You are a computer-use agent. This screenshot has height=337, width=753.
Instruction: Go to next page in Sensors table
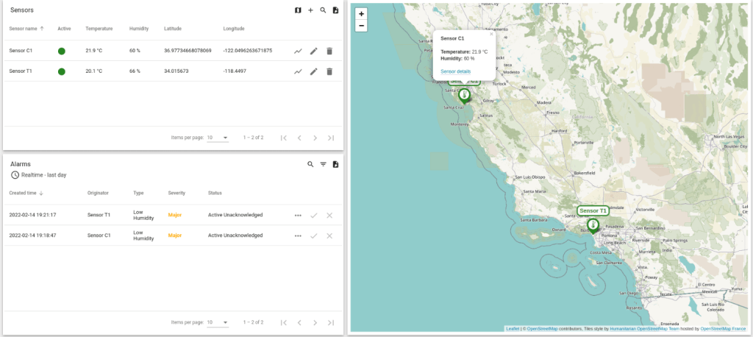click(x=315, y=138)
